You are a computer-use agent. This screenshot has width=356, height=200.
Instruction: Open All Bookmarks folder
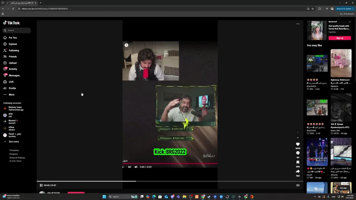tap(347, 14)
